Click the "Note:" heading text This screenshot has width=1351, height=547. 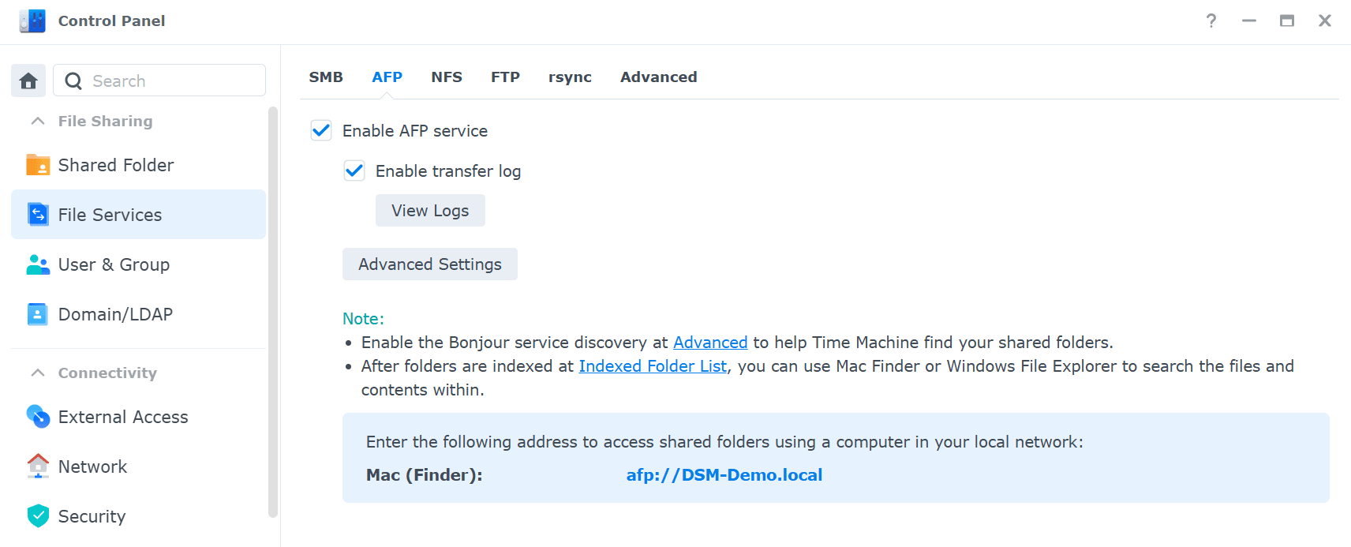tap(363, 319)
